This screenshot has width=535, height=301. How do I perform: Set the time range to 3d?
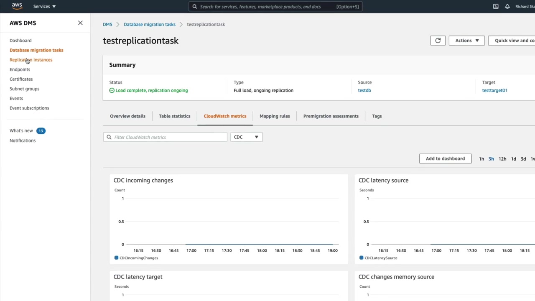523,159
